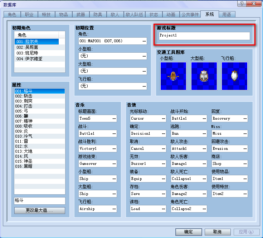
Task: Select attribute 005:弓
Action: coord(40,111)
